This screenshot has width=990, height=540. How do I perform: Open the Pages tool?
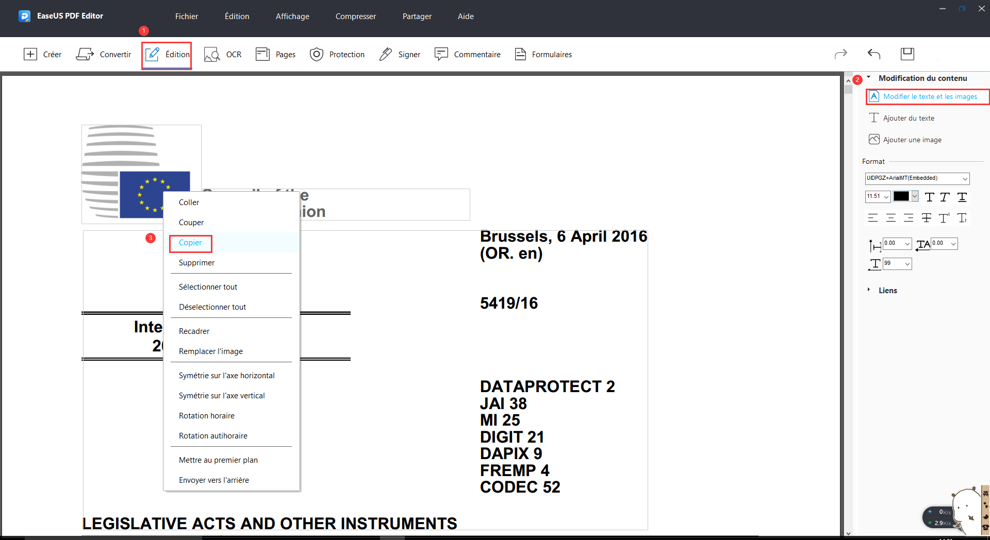click(x=275, y=54)
